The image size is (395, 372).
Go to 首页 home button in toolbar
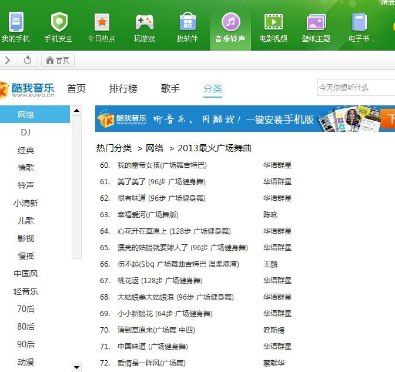[58, 60]
